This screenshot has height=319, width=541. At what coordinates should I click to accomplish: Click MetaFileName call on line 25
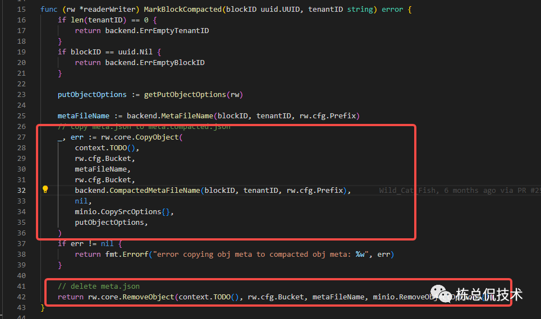point(187,115)
